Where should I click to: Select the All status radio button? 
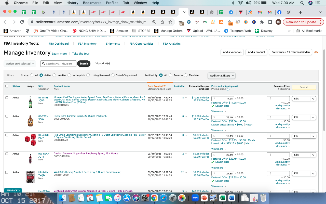pyautogui.click(x=32, y=75)
